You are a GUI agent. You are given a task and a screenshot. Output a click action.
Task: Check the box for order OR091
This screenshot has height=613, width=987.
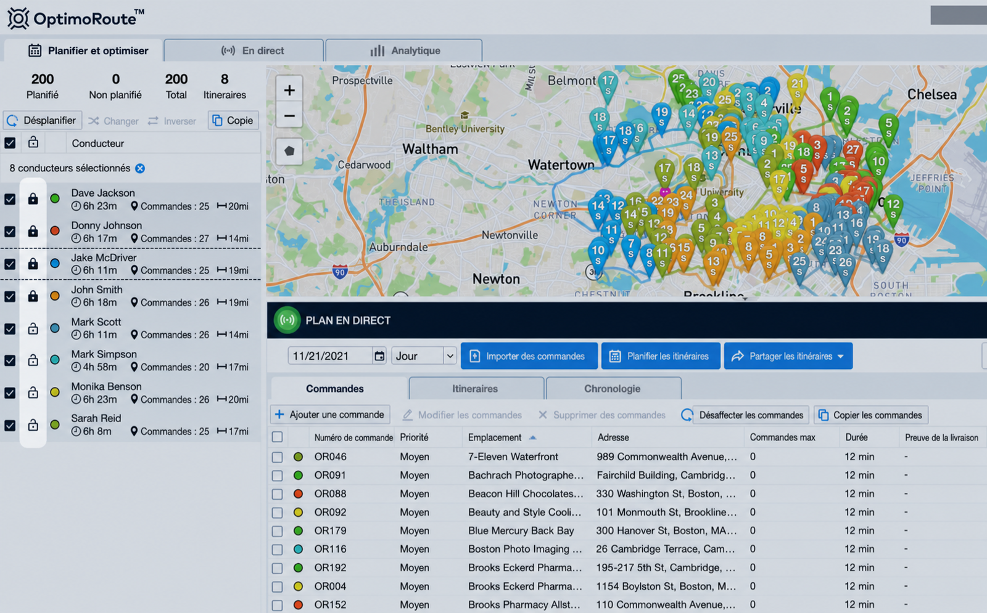pos(278,476)
